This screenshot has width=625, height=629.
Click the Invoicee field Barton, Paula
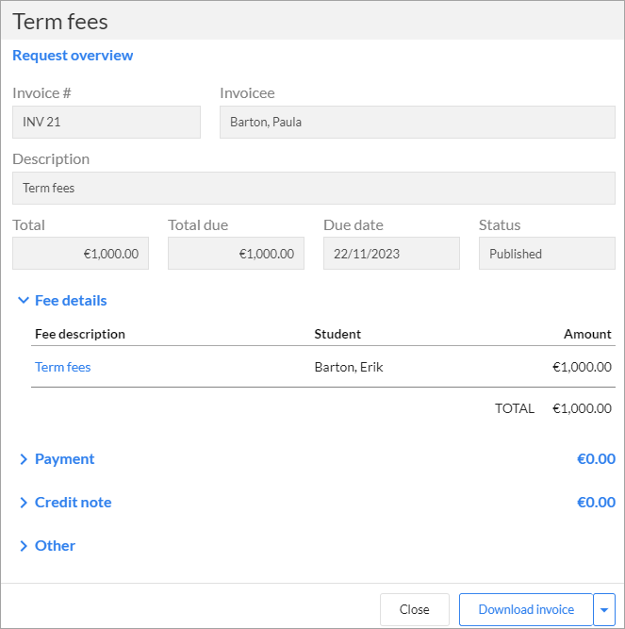pyautogui.click(x=418, y=122)
